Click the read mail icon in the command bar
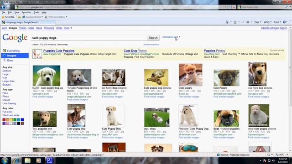This screenshot has height=164, width=292. [x=243, y=22]
